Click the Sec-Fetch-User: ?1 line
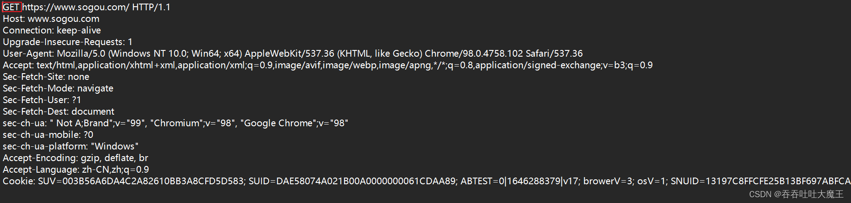This screenshot has width=851, height=203. [42, 100]
